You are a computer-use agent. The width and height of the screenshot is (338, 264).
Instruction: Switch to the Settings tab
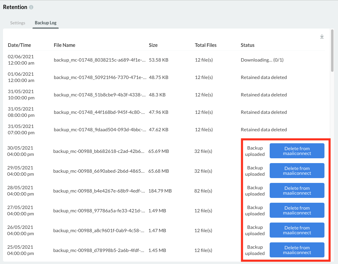pyautogui.click(x=18, y=23)
